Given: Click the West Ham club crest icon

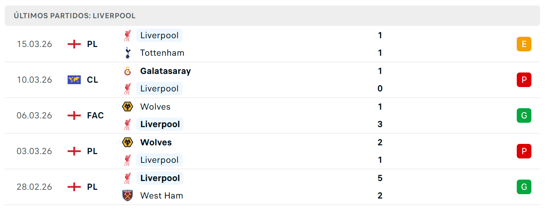Looking at the screenshot, I should [128, 196].
